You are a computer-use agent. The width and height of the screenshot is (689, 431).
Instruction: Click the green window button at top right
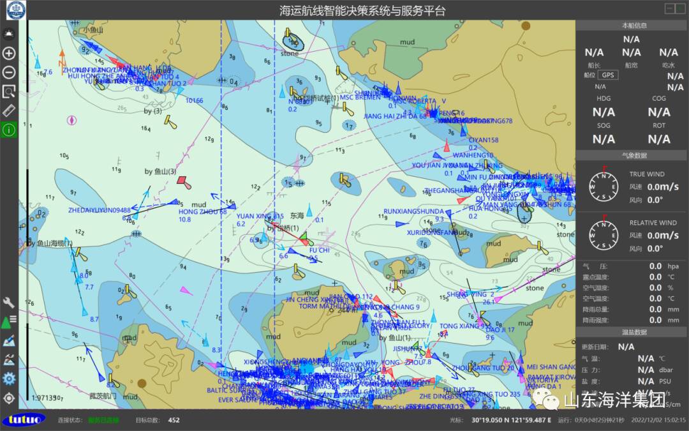point(670,8)
